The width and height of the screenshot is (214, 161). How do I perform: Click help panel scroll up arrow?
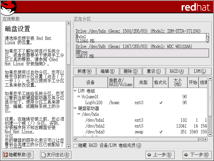coord(69,23)
